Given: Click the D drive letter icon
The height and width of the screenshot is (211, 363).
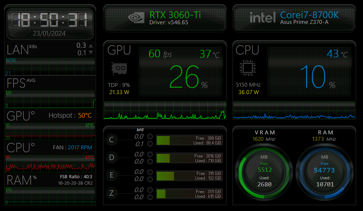Looking at the screenshot, I should pos(111,158).
